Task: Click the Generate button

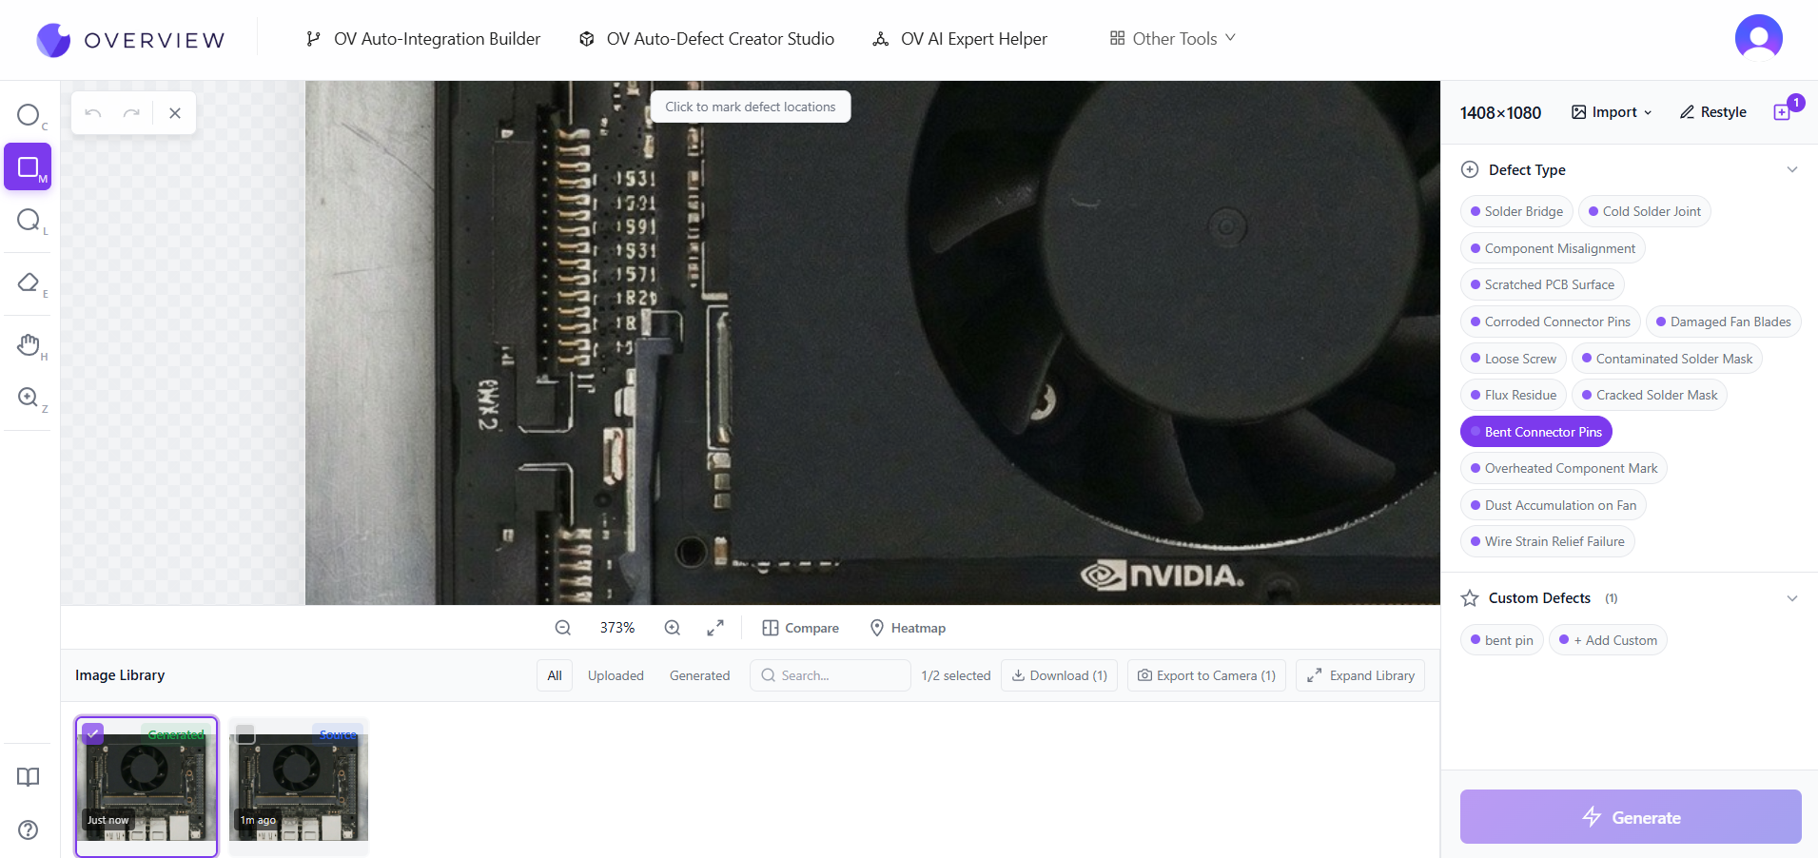Action: tap(1630, 817)
